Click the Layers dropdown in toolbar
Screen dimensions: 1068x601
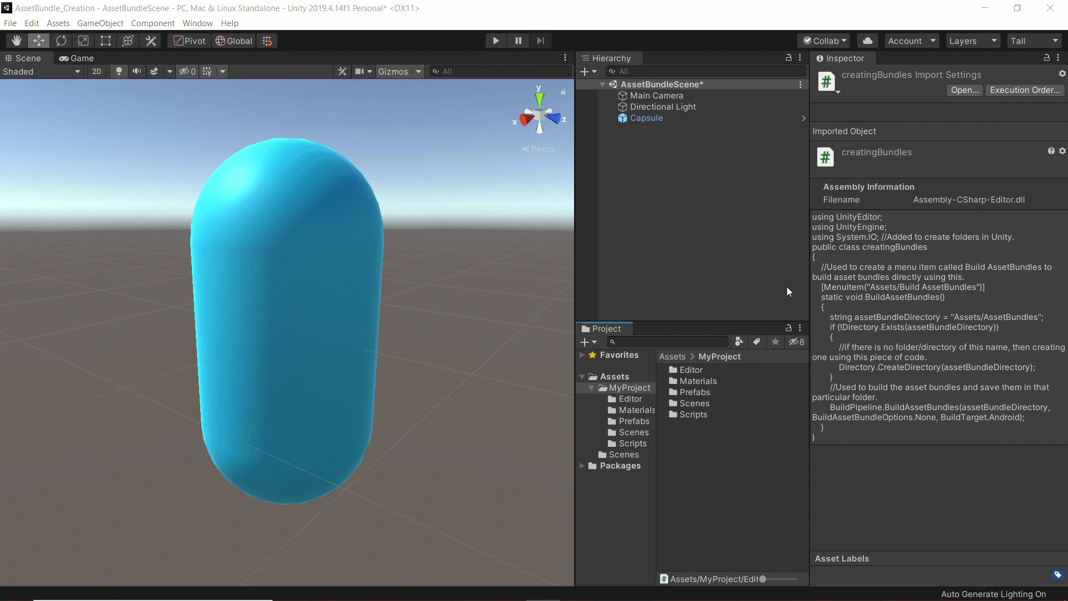tap(971, 41)
